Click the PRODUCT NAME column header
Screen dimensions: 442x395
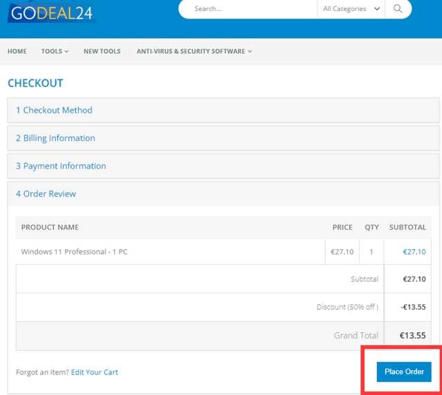tap(50, 227)
